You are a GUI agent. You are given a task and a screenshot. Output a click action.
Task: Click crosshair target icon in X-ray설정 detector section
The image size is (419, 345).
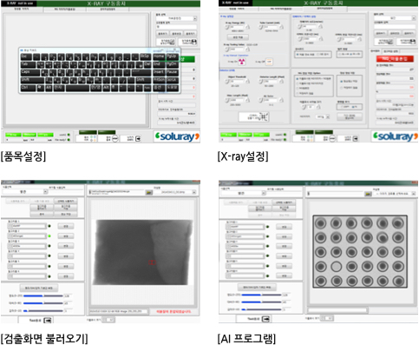(263, 116)
